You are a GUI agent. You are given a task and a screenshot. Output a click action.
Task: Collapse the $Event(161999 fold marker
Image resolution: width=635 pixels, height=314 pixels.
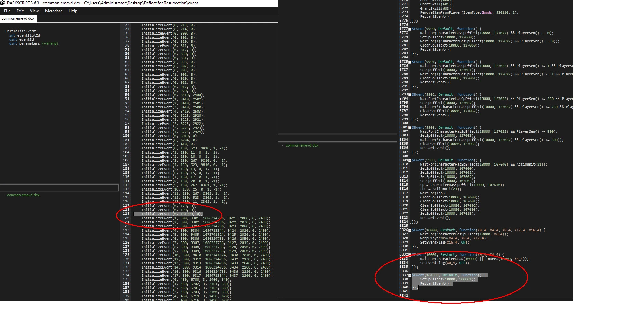click(x=410, y=275)
